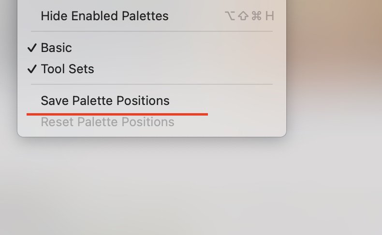
Task: Click the checkmark beside Tool Sets
Action: (32, 69)
